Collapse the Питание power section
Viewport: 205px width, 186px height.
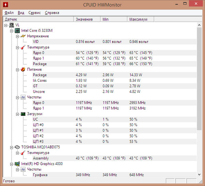[17, 69]
